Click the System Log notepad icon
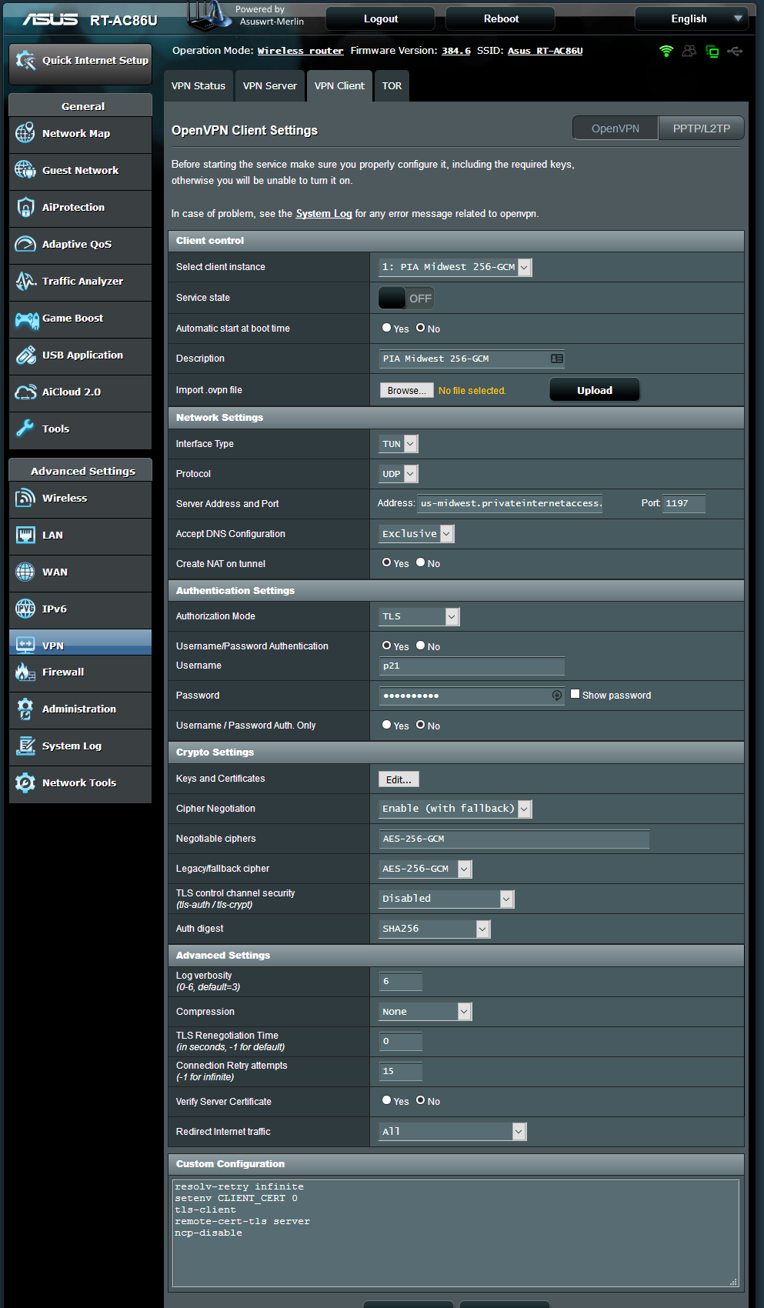Screen dimensions: 764x1308 25,746
